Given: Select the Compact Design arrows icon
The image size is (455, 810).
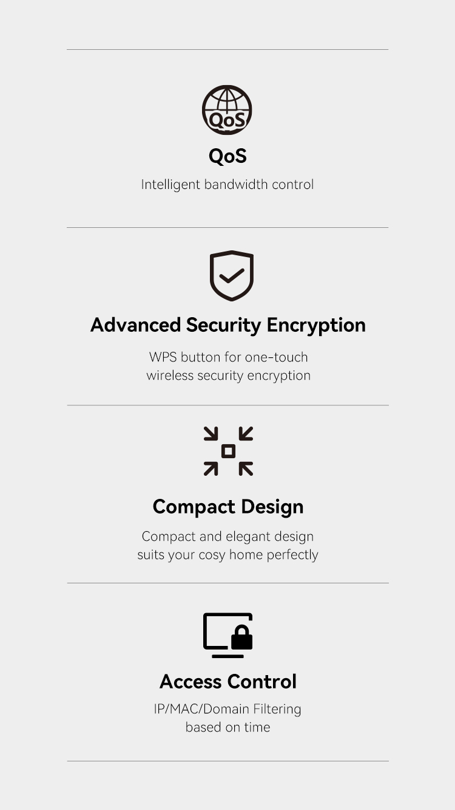Looking at the screenshot, I should point(228,451).
